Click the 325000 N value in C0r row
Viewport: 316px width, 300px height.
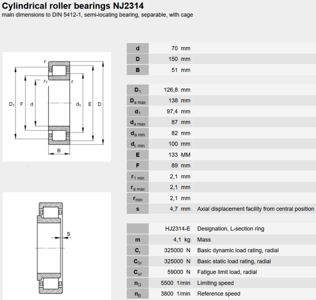click(177, 261)
